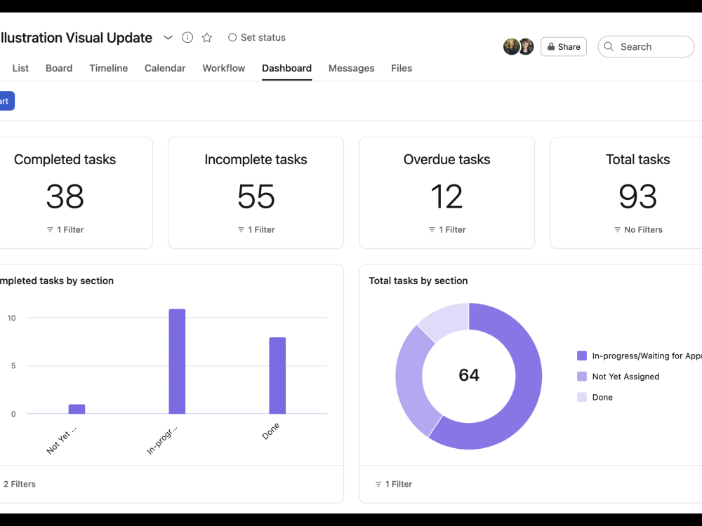Click the info icon beside the project title
Image resolution: width=702 pixels, height=526 pixels.
(x=187, y=37)
